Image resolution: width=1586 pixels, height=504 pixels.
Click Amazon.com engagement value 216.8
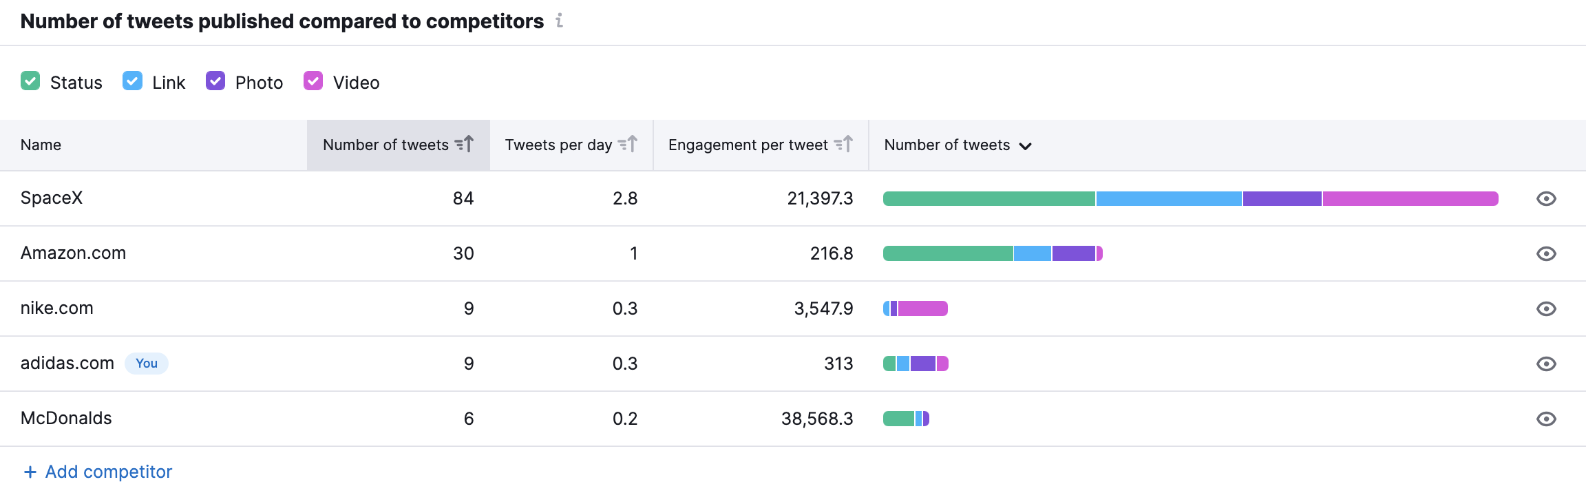tap(832, 254)
